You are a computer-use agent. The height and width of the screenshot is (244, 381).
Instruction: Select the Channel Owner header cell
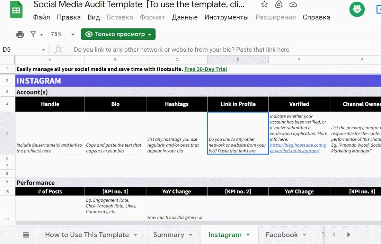click(355, 104)
